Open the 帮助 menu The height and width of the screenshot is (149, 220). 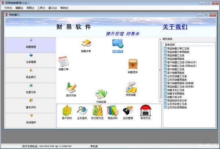coord(64,8)
